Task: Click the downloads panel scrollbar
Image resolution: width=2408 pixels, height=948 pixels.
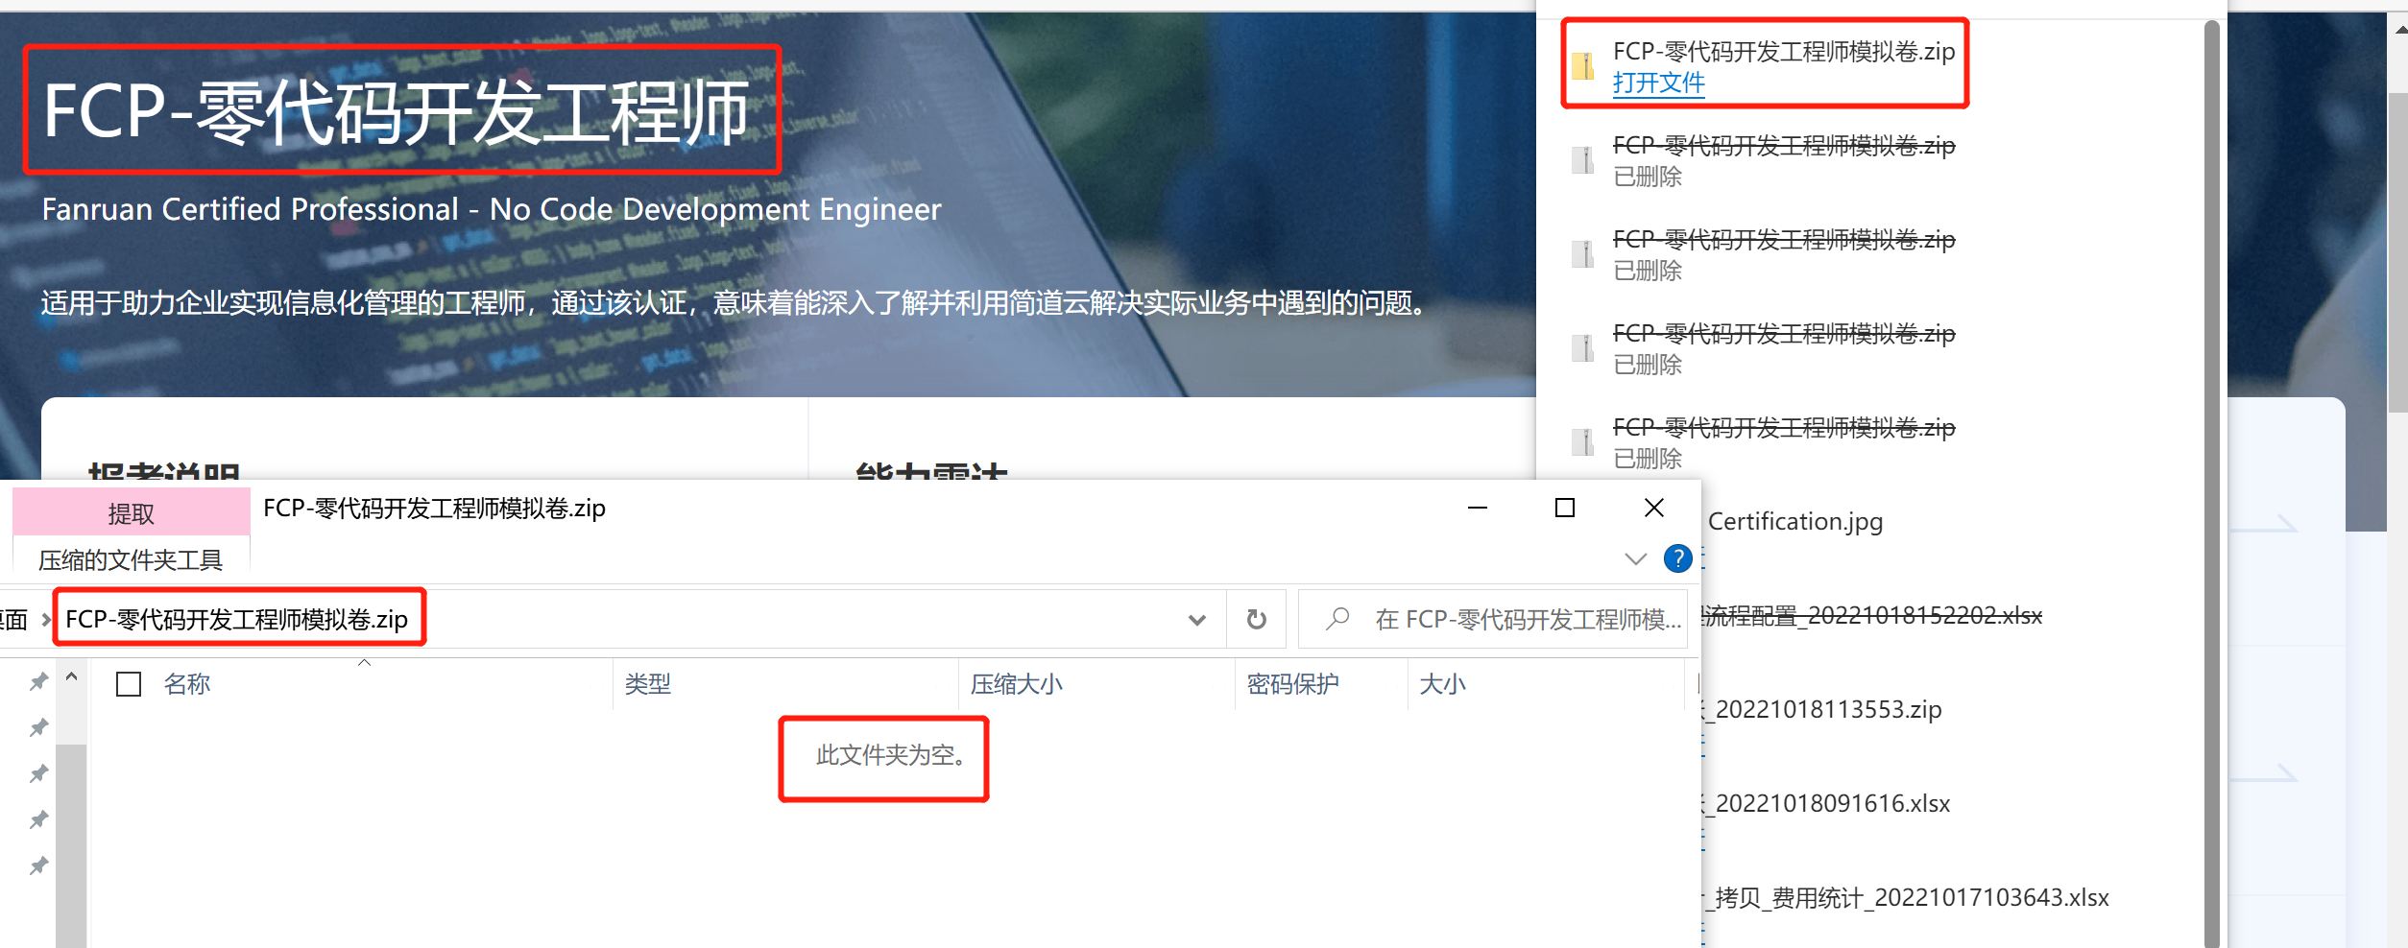Action: click(2211, 484)
